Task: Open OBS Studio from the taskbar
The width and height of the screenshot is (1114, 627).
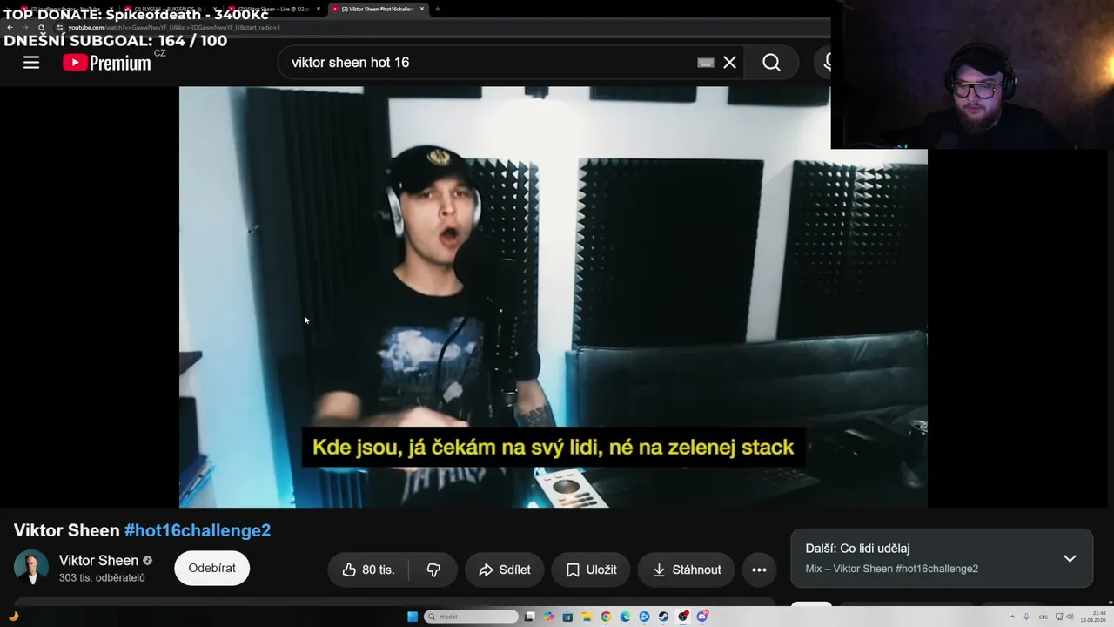Action: pos(682,617)
